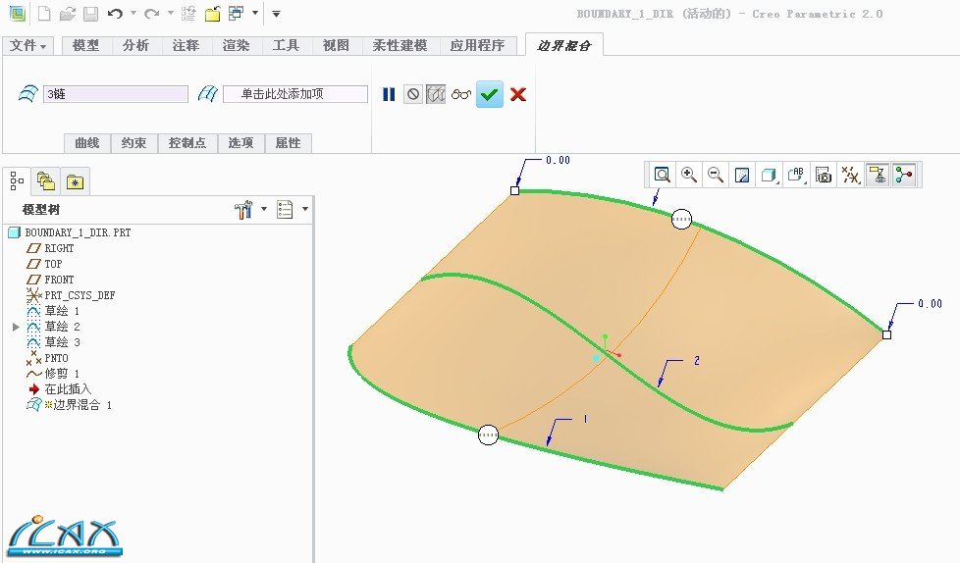Switch to the 模型 ribbon tab
The image size is (960, 563).
(85, 46)
